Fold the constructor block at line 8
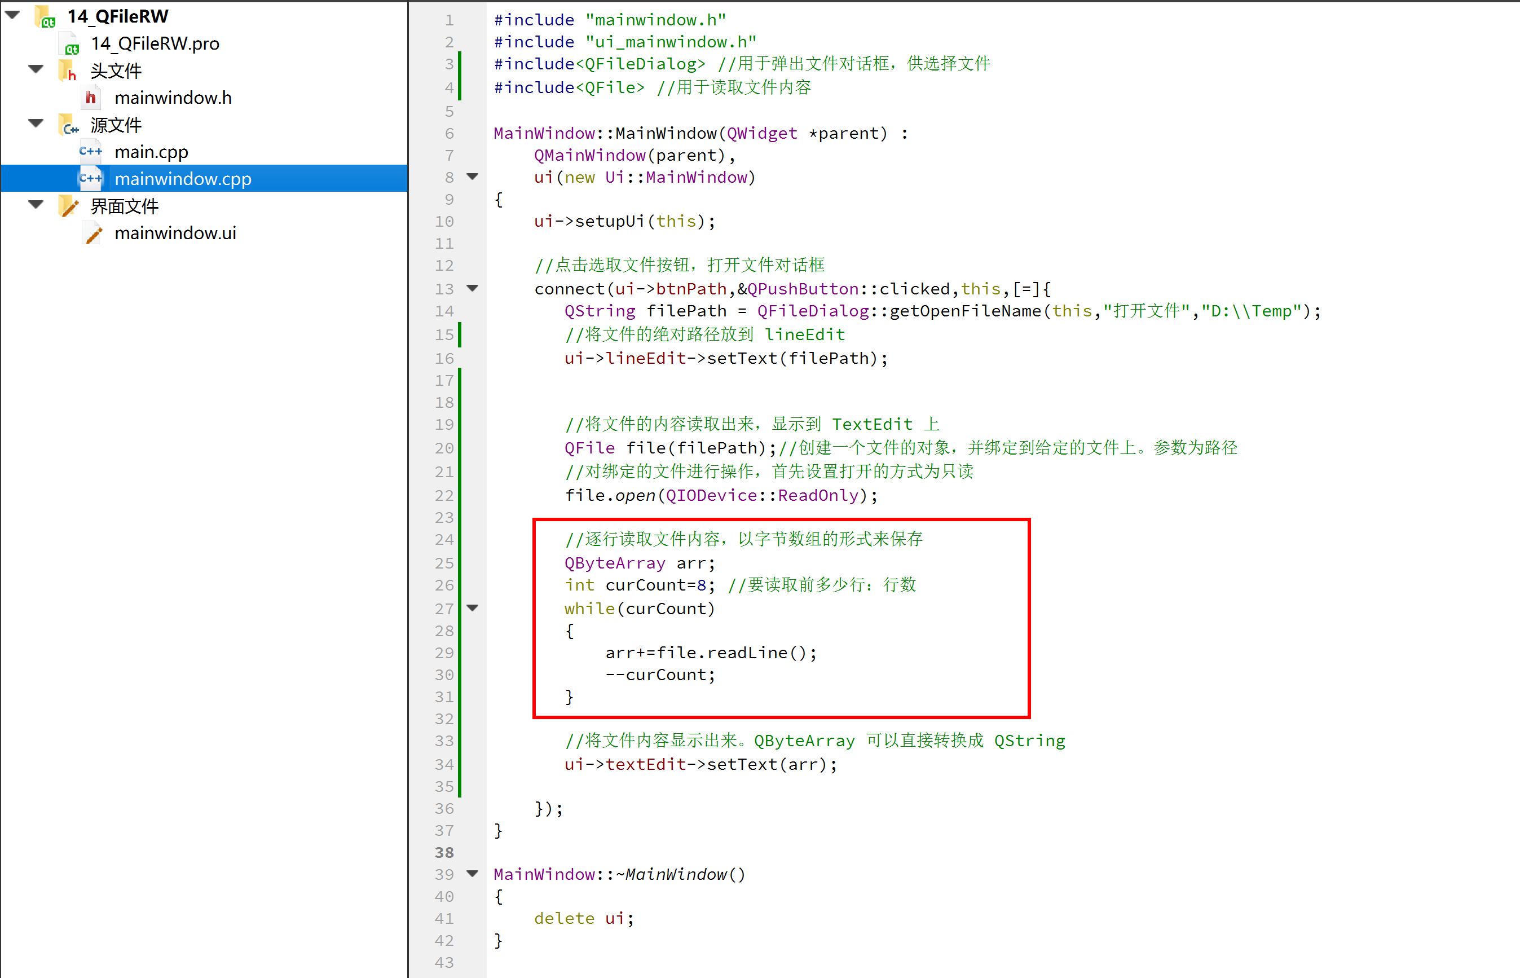The image size is (1520, 978). coord(473,177)
